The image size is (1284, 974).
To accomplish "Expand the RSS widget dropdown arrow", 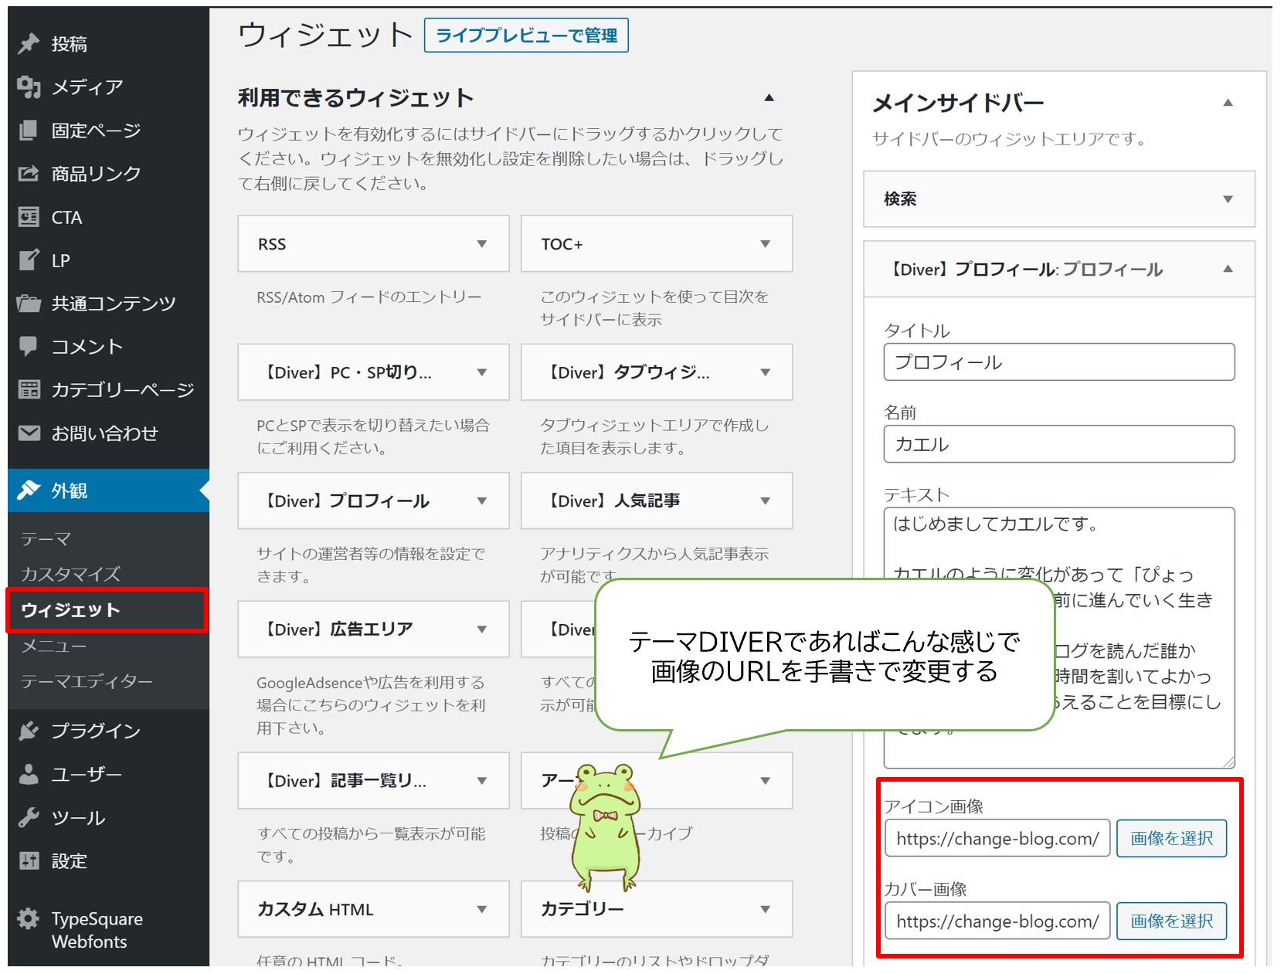I will (482, 243).
